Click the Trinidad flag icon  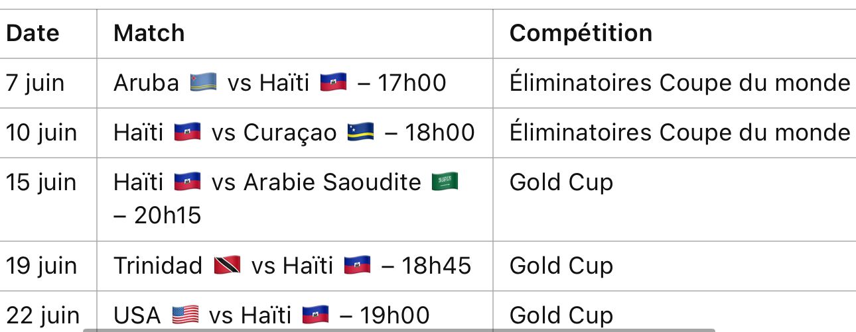(227, 266)
